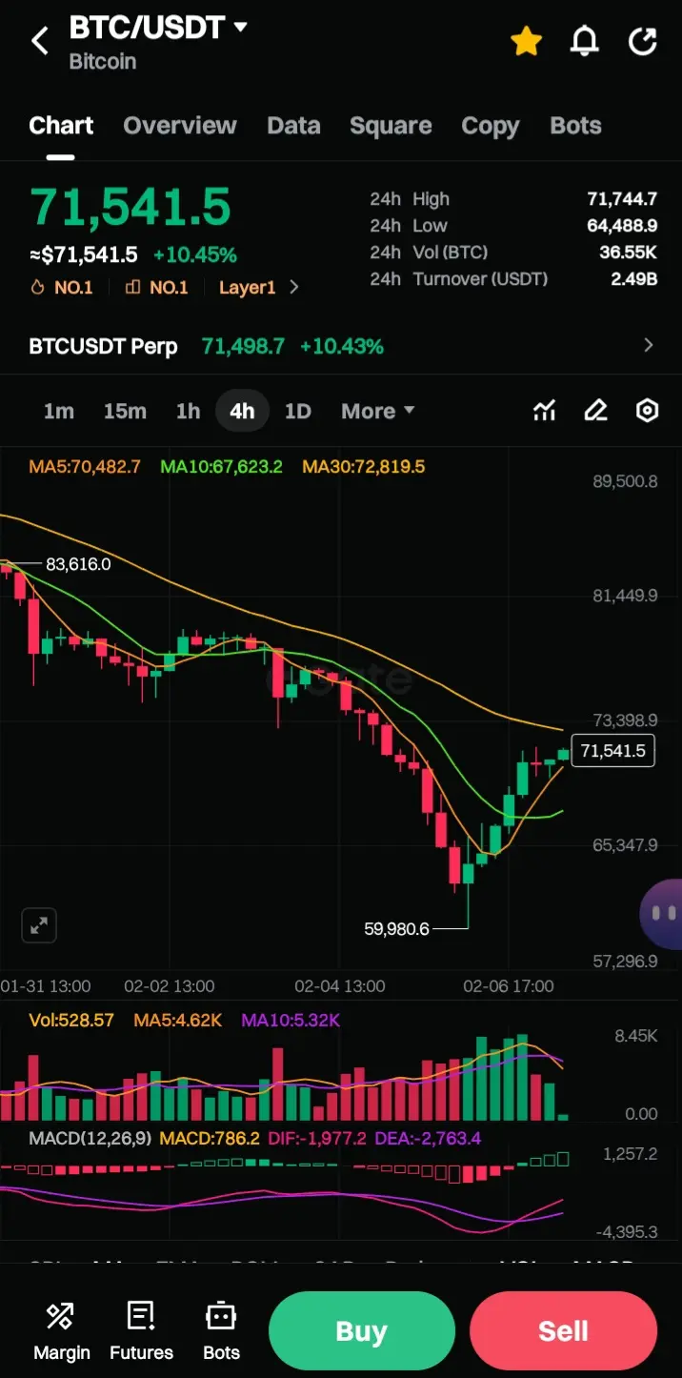Switch to the Data tab
Image resolution: width=682 pixels, height=1378 pixels.
(x=293, y=126)
